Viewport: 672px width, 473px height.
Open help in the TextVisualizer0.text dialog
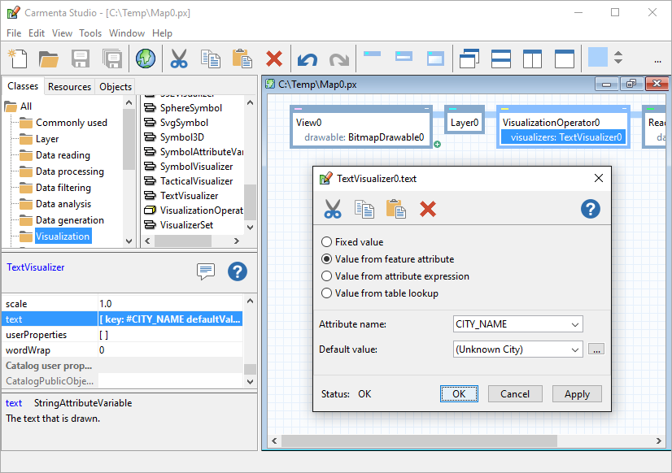pos(590,209)
